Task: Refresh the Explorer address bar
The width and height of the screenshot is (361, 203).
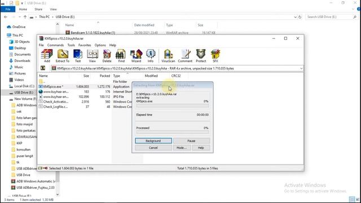Action: [300, 17]
